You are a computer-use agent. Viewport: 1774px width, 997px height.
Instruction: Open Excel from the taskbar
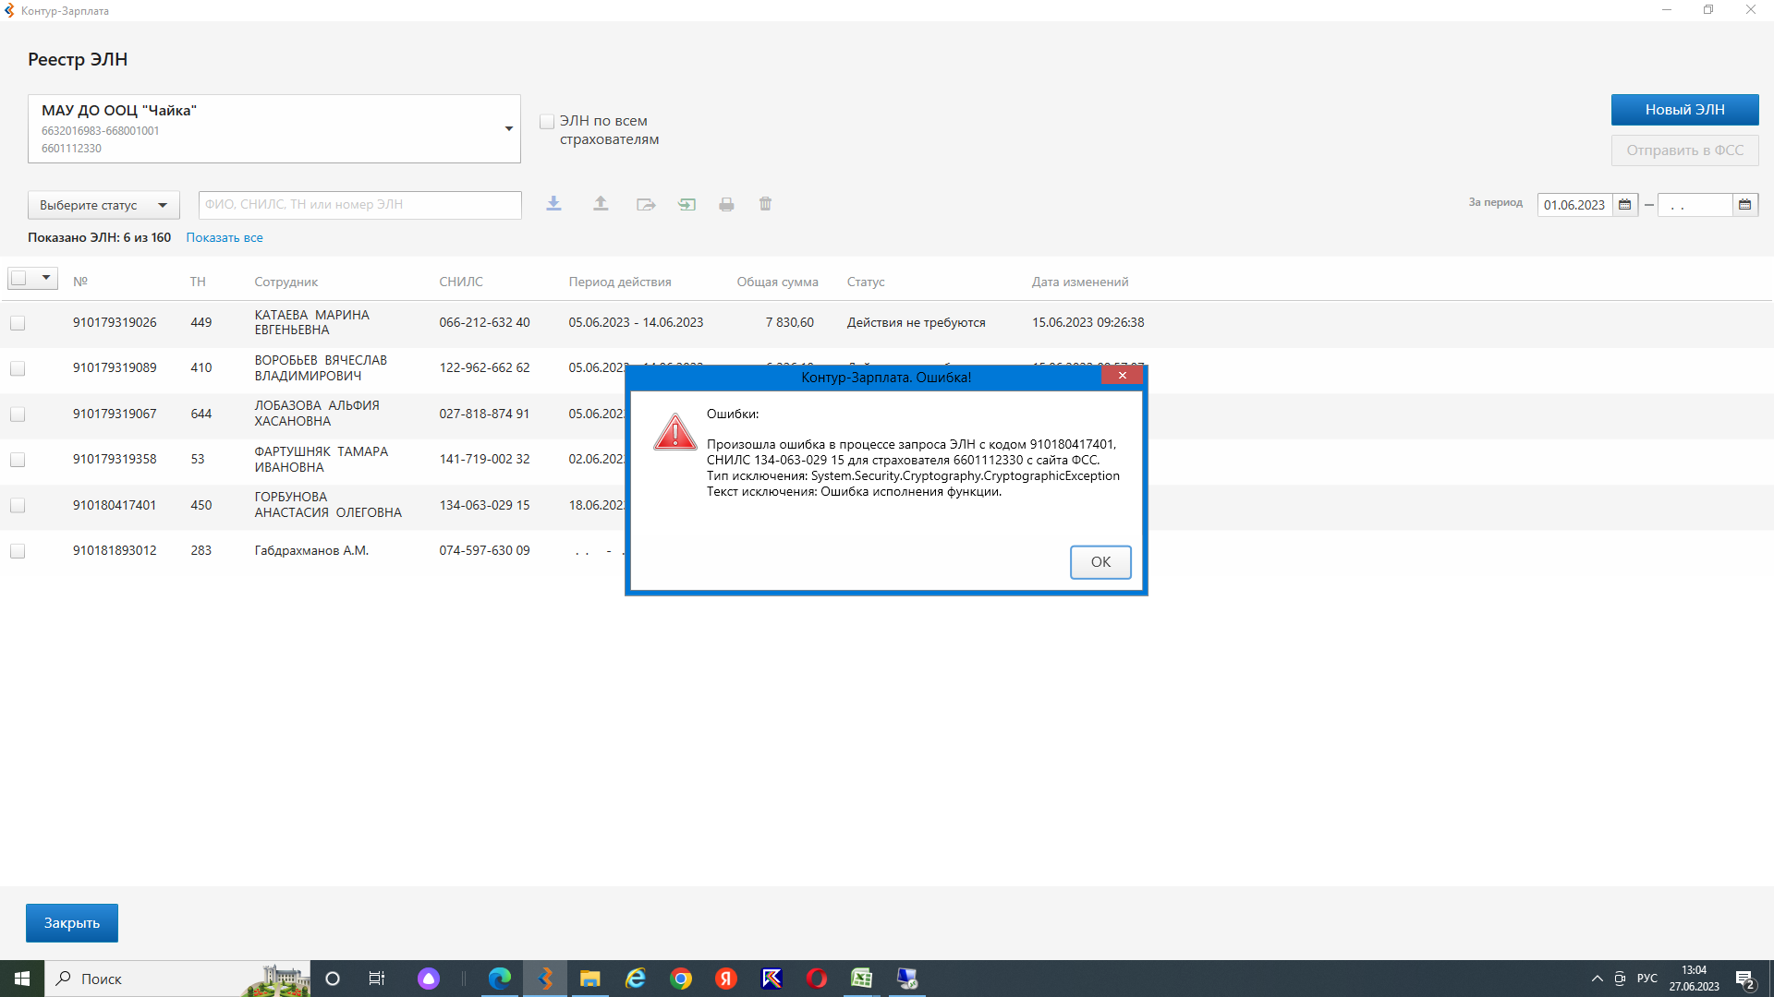click(x=862, y=979)
